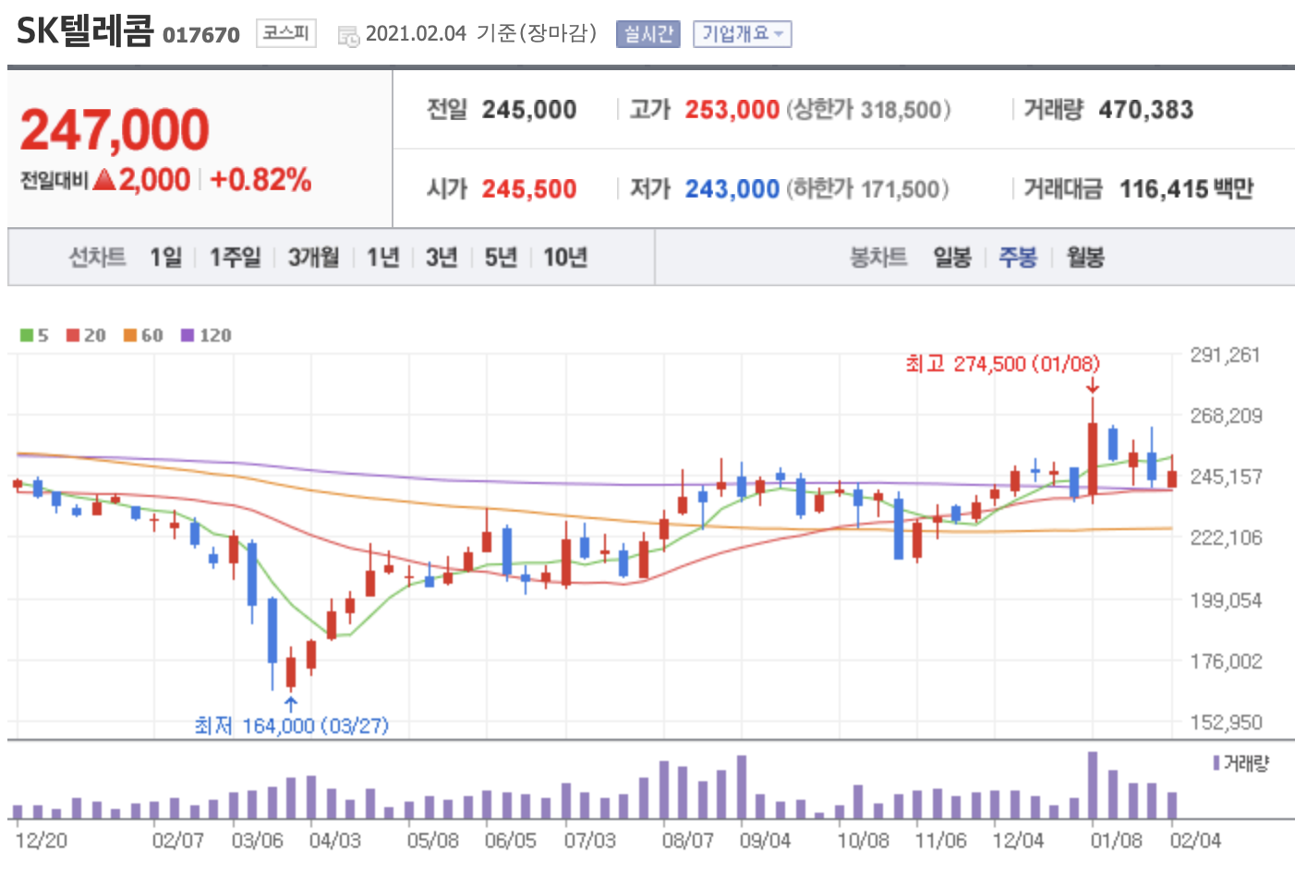Screen dimensions: 1295x881
Task: Click the 245,157 y-axis label
Action: pyautogui.click(x=1225, y=477)
